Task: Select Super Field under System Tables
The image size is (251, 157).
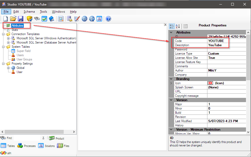Action: [x=23, y=51]
